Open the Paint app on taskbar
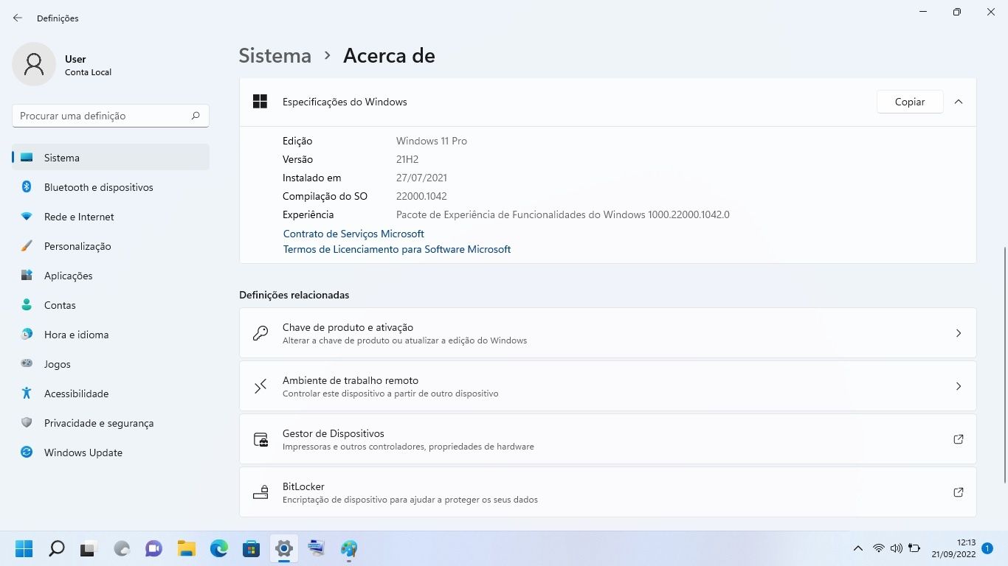The width and height of the screenshot is (1008, 566). pyautogui.click(x=349, y=548)
